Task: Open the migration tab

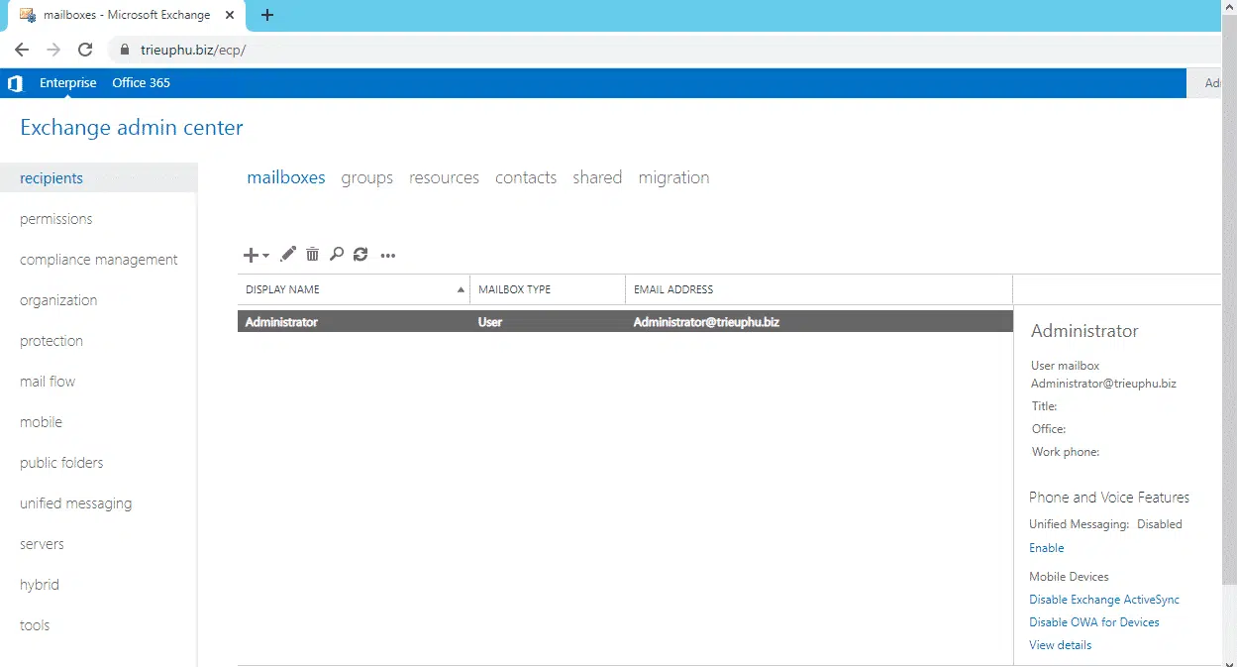Action: point(673,177)
